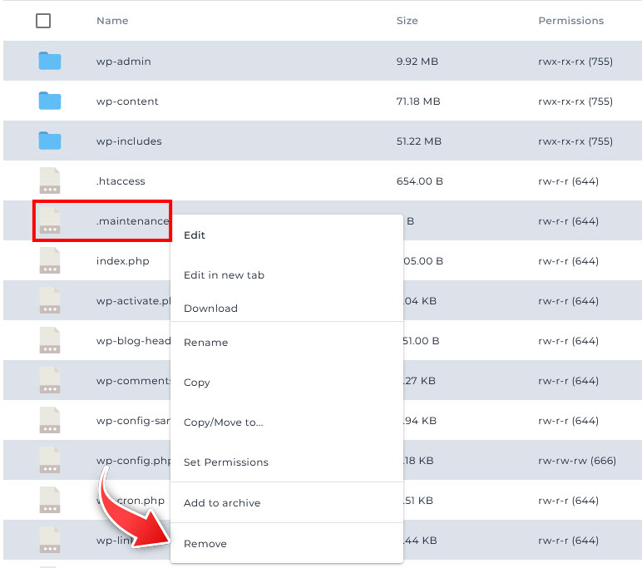Click the wp-content folder name
Screen dimensions: 642x568
pos(127,101)
